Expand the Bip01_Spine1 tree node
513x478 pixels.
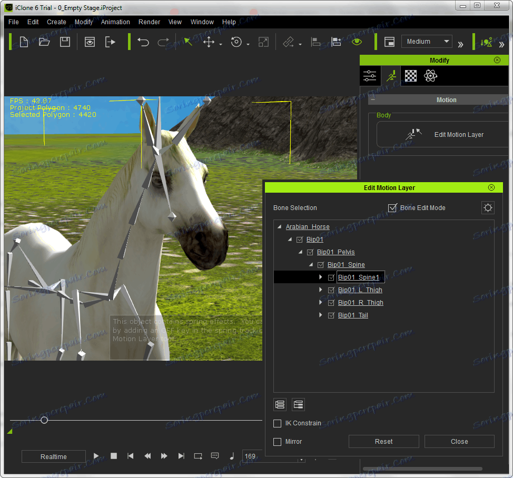coord(320,277)
